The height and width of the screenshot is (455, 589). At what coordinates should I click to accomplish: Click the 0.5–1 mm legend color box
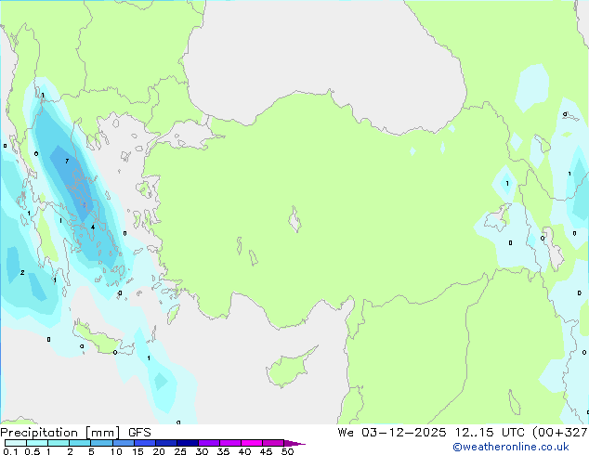[x=37, y=443]
